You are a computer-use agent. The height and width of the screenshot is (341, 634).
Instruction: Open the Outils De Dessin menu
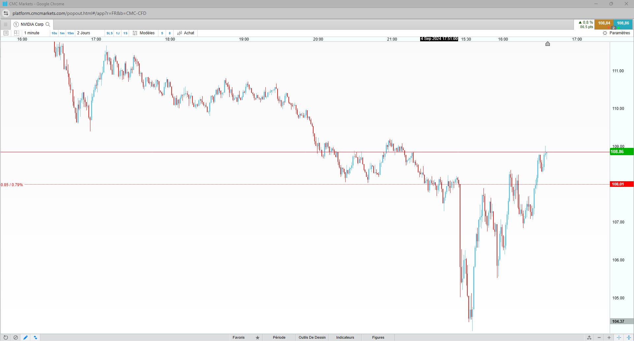point(312,337)
